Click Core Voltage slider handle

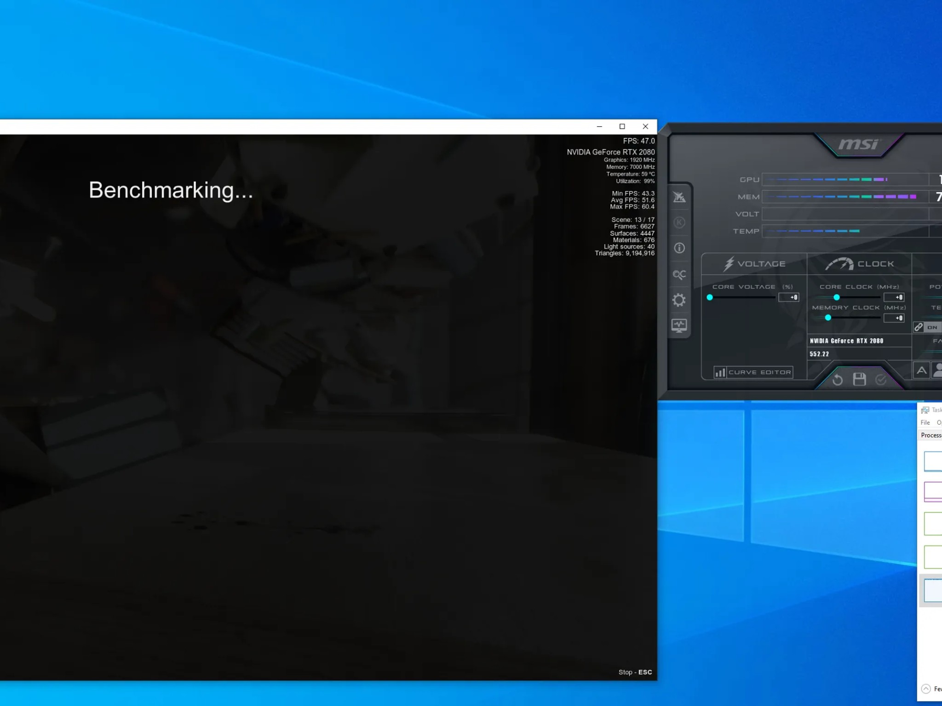tap(710, 297)
